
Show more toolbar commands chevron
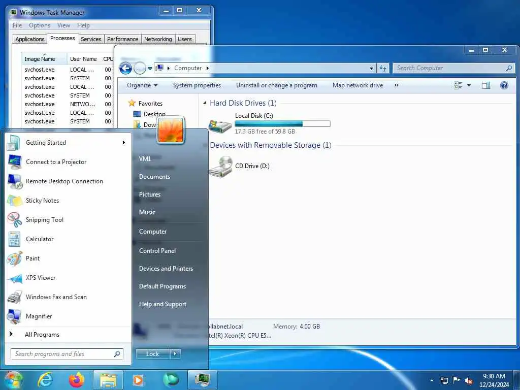point(396,85)
